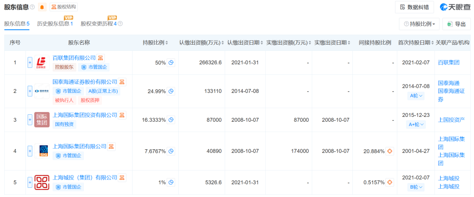Switch to 股东信息 5 tab
The width and height of the screenshot is (474, 197).
pyautogui.click(x=17, y=24)
